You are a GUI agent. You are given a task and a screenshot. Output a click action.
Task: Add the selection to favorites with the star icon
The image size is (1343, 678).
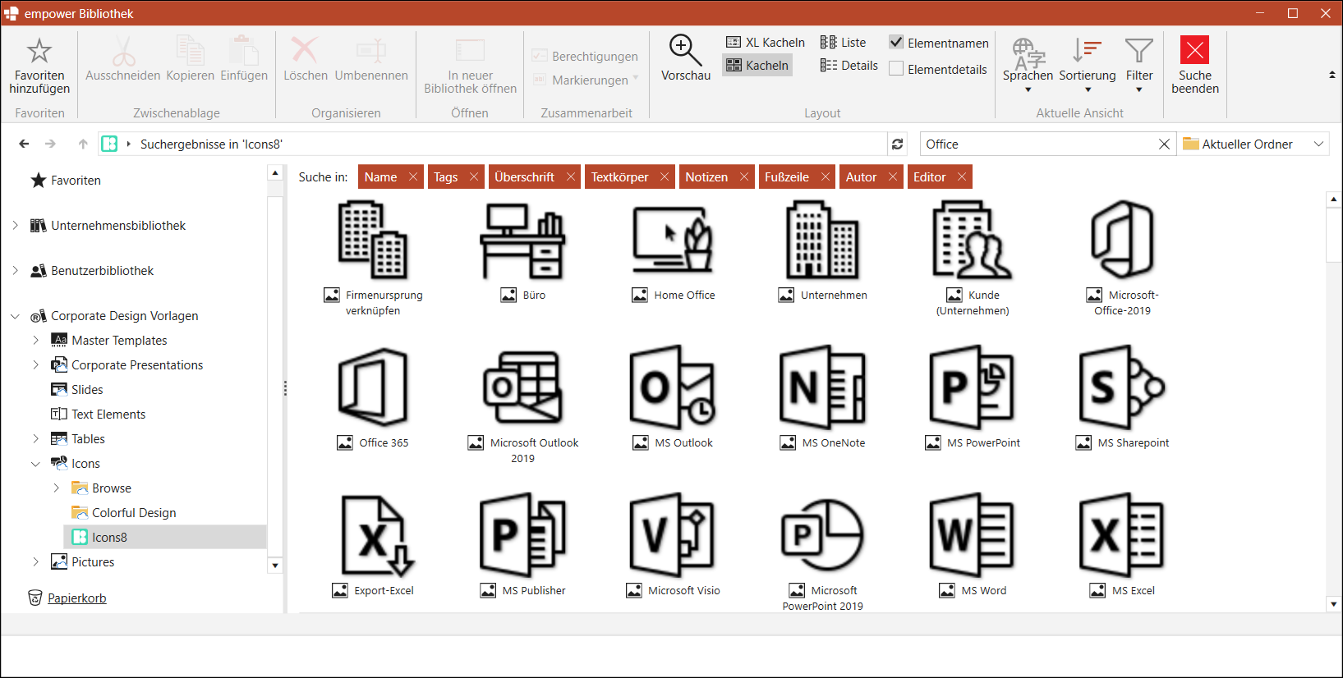(39, 64)
